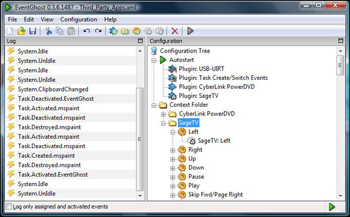350x217 pixels.
Task: Undo the last action
Action: click(86, 31)
